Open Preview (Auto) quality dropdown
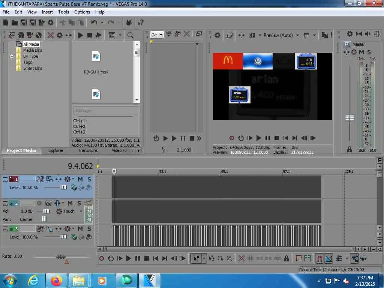Image resolution: width=384 pixels, height=288 pixels. [x=297, y=35]
